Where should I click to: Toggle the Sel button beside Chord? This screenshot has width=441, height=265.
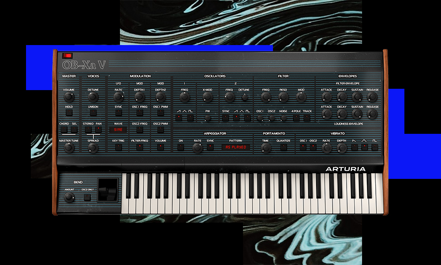tap(74, 129)
